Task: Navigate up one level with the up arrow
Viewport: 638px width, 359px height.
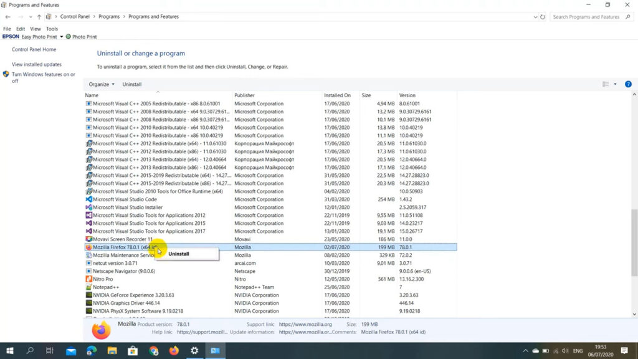Action: (40, 17)
